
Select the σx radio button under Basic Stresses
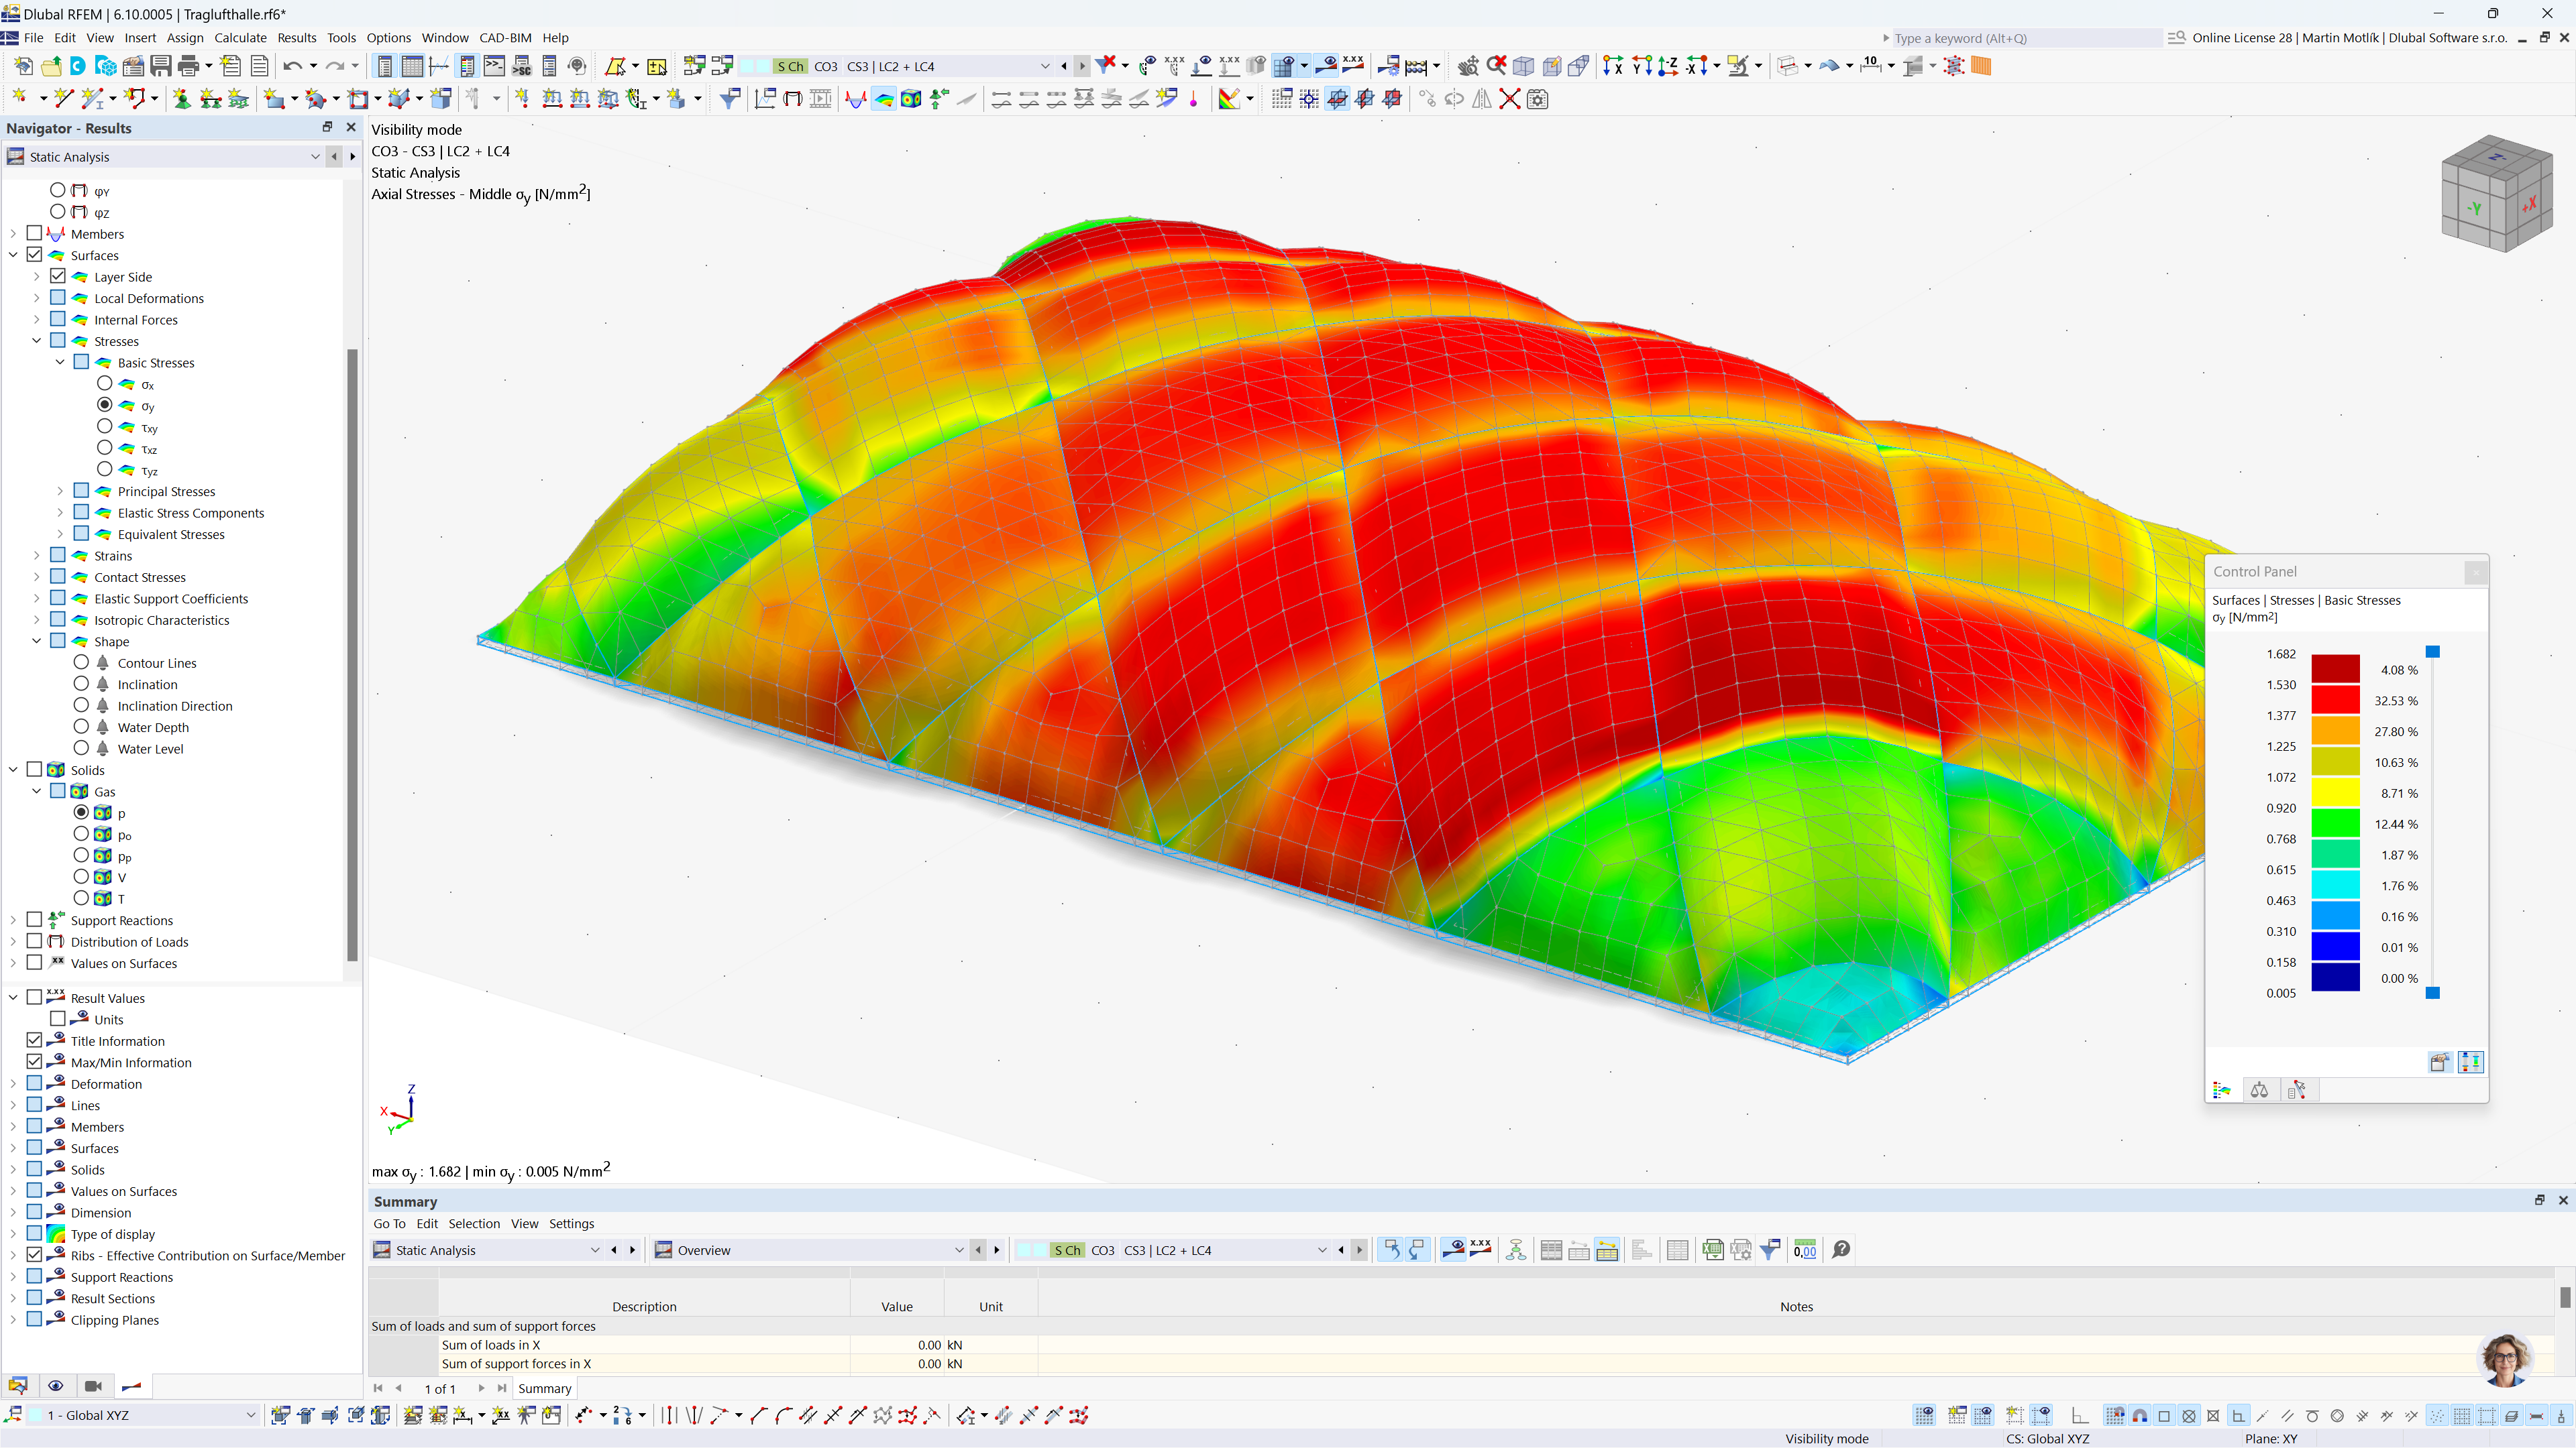click(x=105, y=383)
